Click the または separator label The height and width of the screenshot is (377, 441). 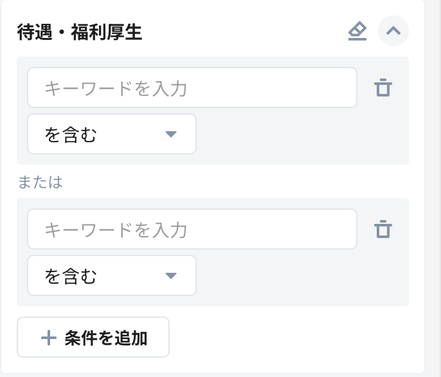pos(40,182)
